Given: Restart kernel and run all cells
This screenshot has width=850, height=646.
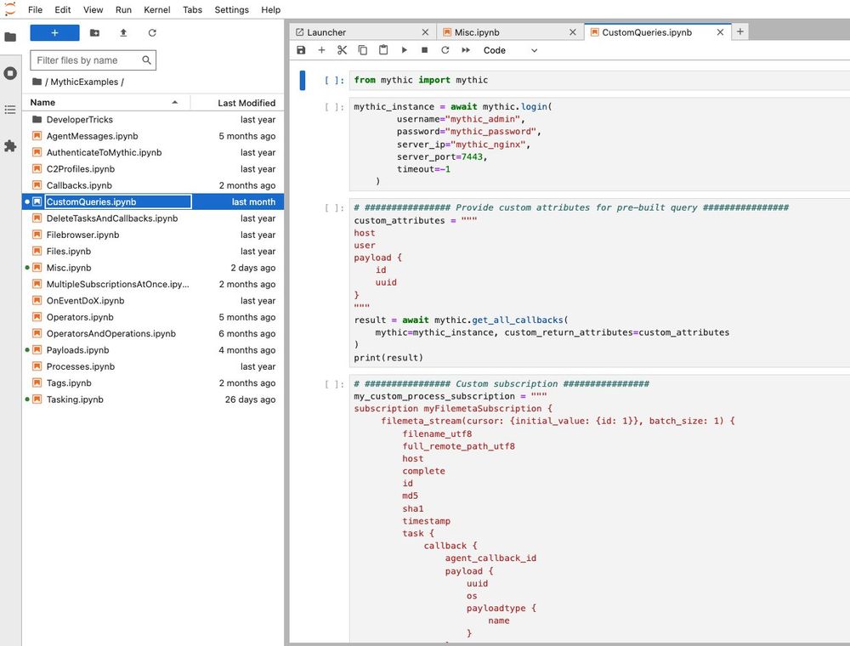Looking at the screenshot, I should (466, 50).
